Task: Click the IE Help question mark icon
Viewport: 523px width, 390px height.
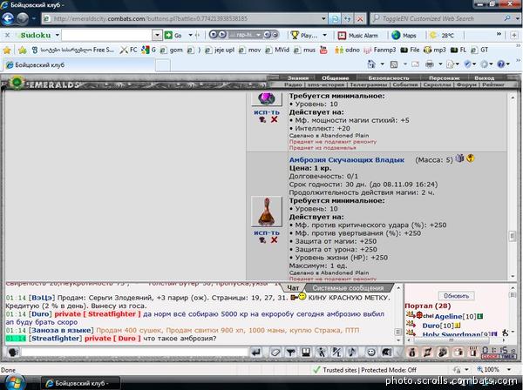Action: [x=500, y=64]
